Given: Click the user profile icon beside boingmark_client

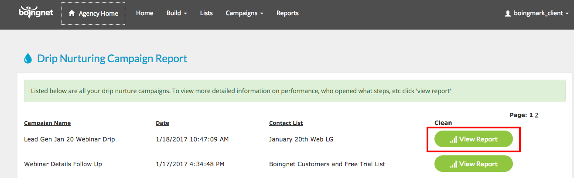Looking at the screenshot, I should 508,13.
